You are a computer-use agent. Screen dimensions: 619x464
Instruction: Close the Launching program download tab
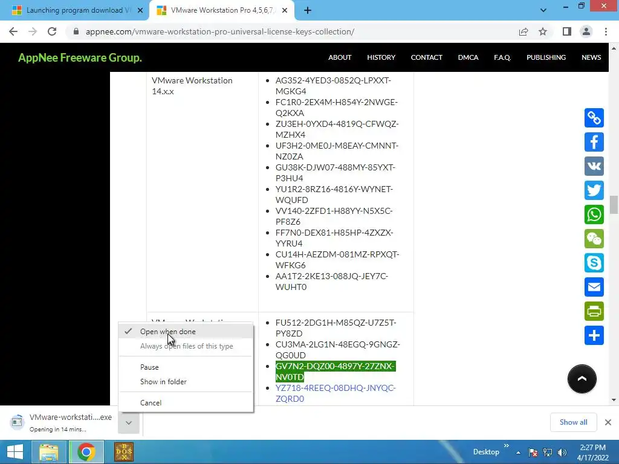click(x=140, y=10)
